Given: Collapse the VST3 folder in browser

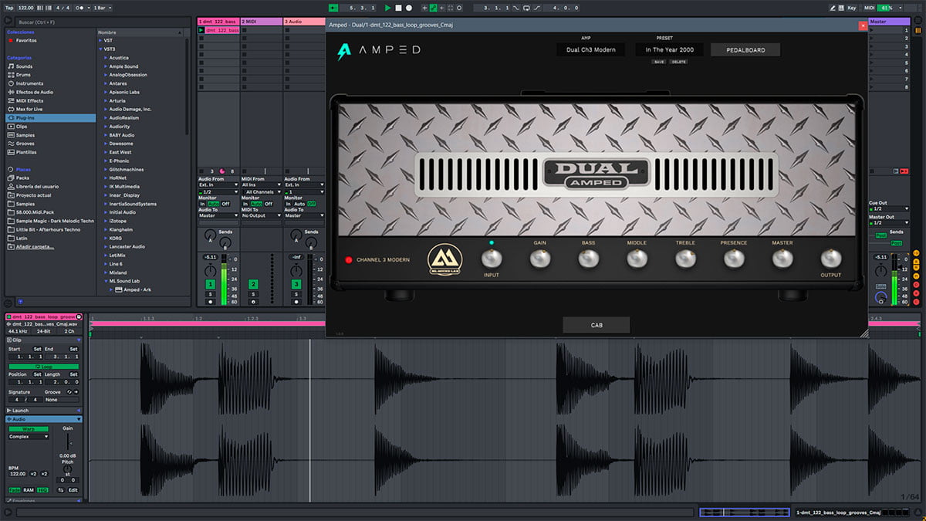Looking at the screenshot, I should (x=100, y=49).
